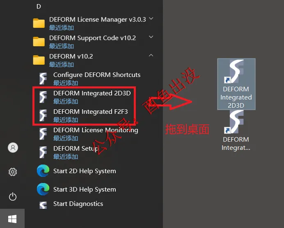284x228 pixels.
Task: Open Configure DEFORM Shortcuts entry text
Action: click(97, 75)
